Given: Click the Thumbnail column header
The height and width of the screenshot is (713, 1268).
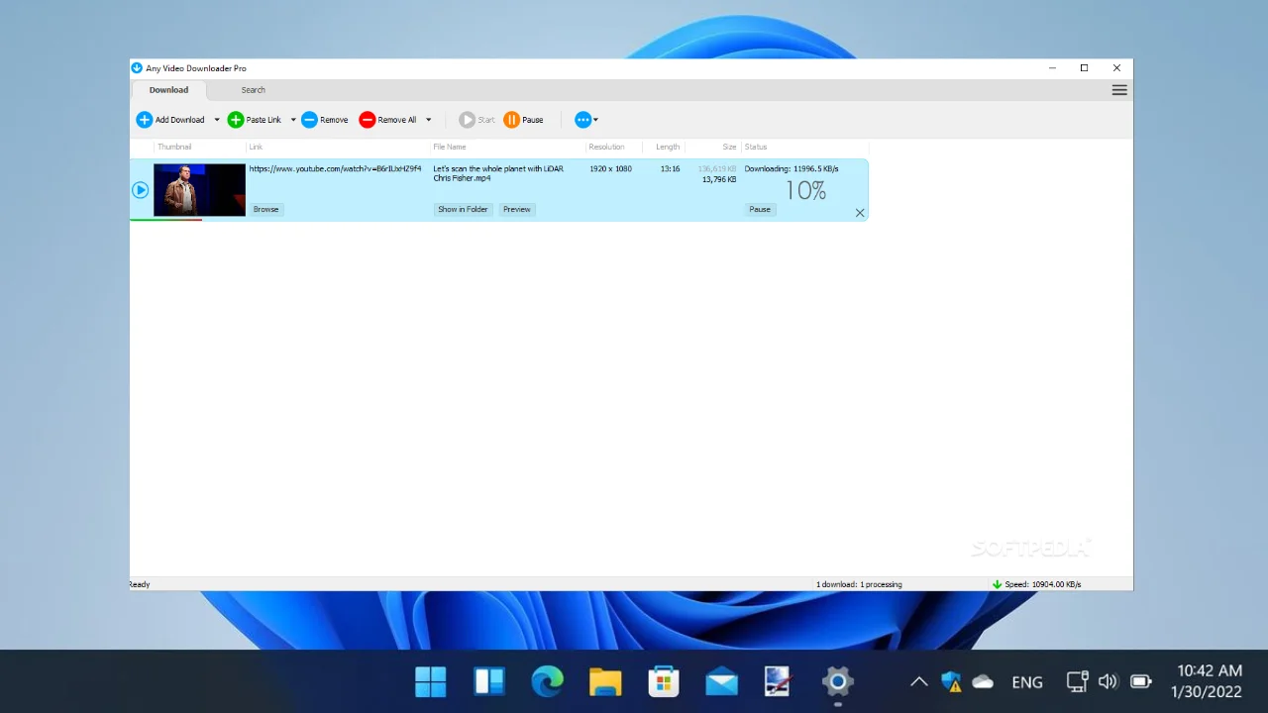Looking at the screenshot, I should coord(174,147).
